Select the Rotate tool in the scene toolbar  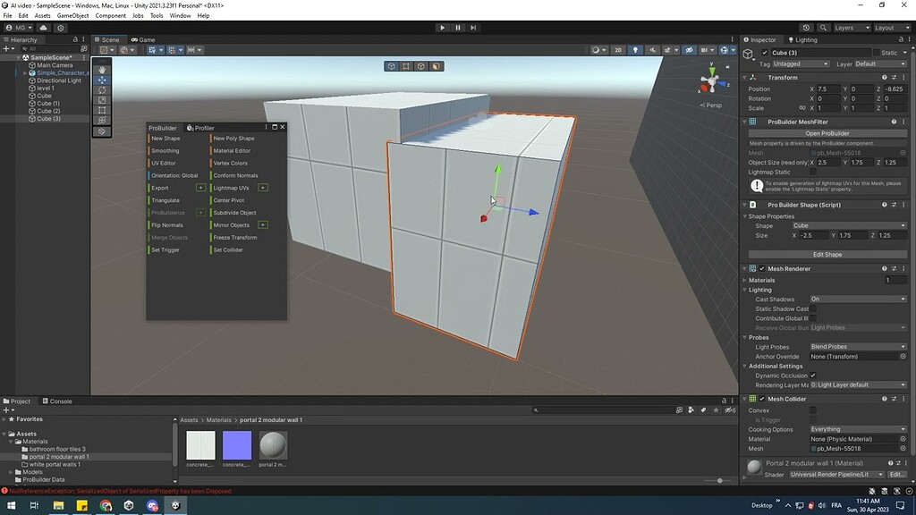click(x=102, y=91)
